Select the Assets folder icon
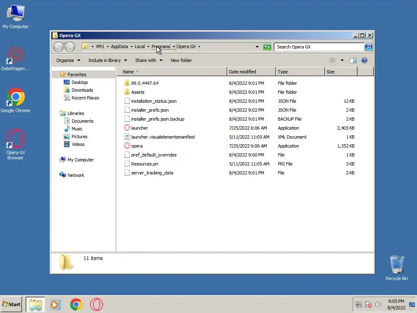Screen dimensions: 417x313 (127, 92)
